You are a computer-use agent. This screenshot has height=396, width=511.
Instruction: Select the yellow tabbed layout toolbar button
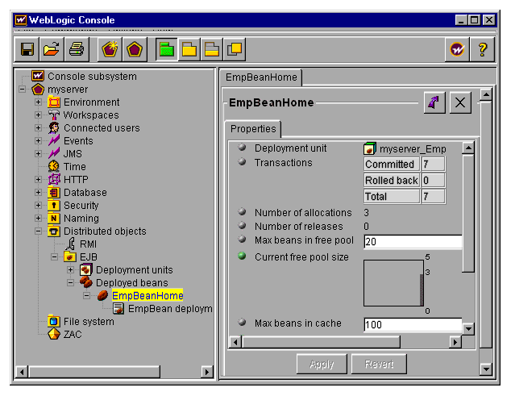click(x=189, y=49)
